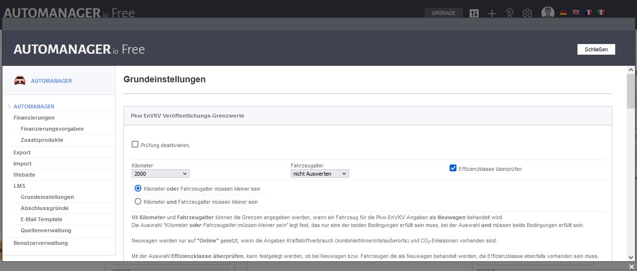Open Abschlussgründe under LMS
Image resolution: width=637 pixels, height=271 pixels.
[x=45, y=208]
